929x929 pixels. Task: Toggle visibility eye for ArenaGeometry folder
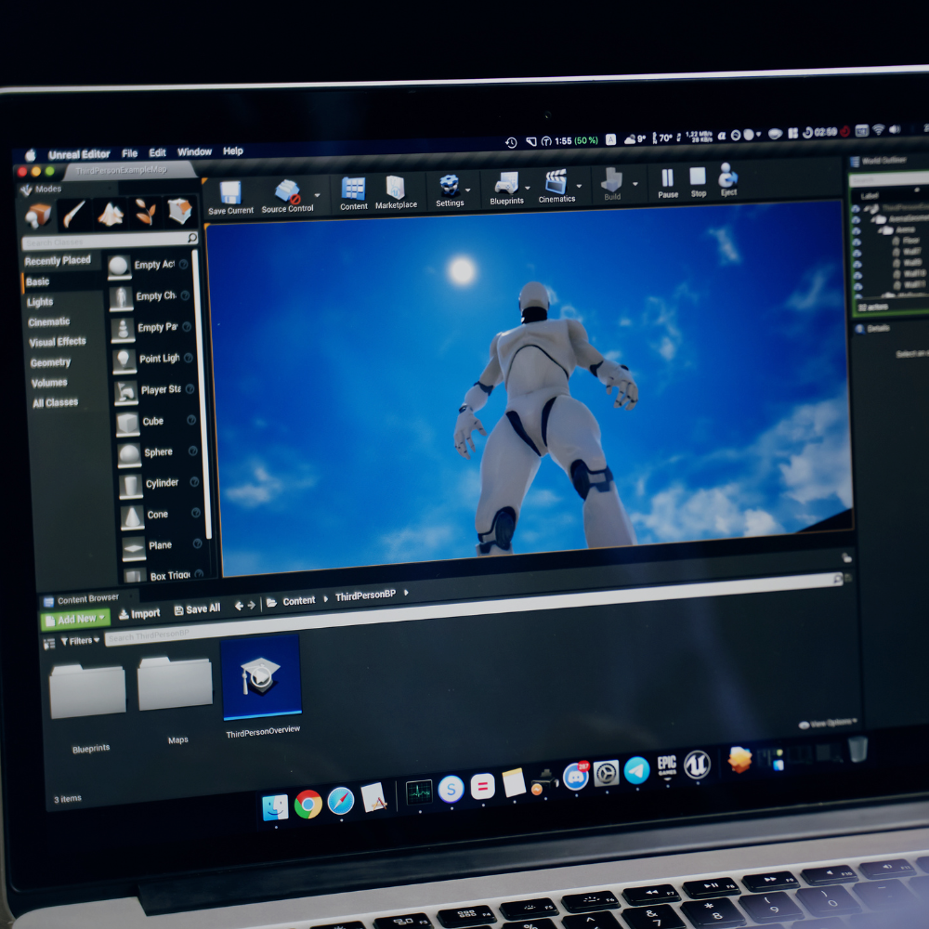click(856, 220)
